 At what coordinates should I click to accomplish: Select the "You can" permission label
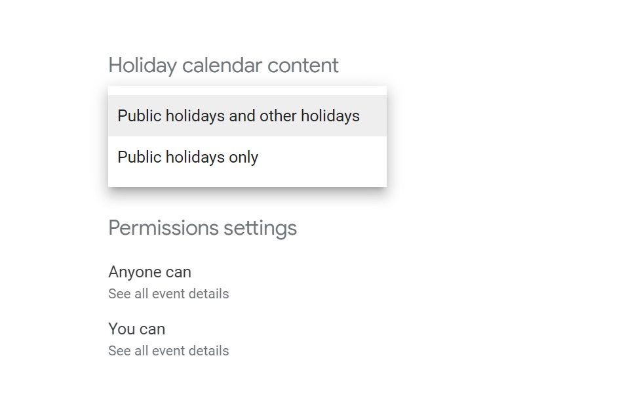pos(136,329)
